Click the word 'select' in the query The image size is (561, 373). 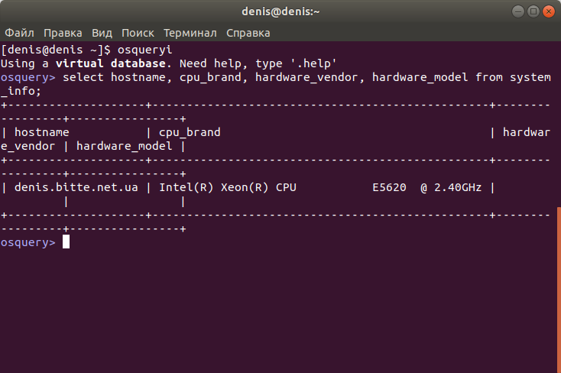click(x=83, y=77)
